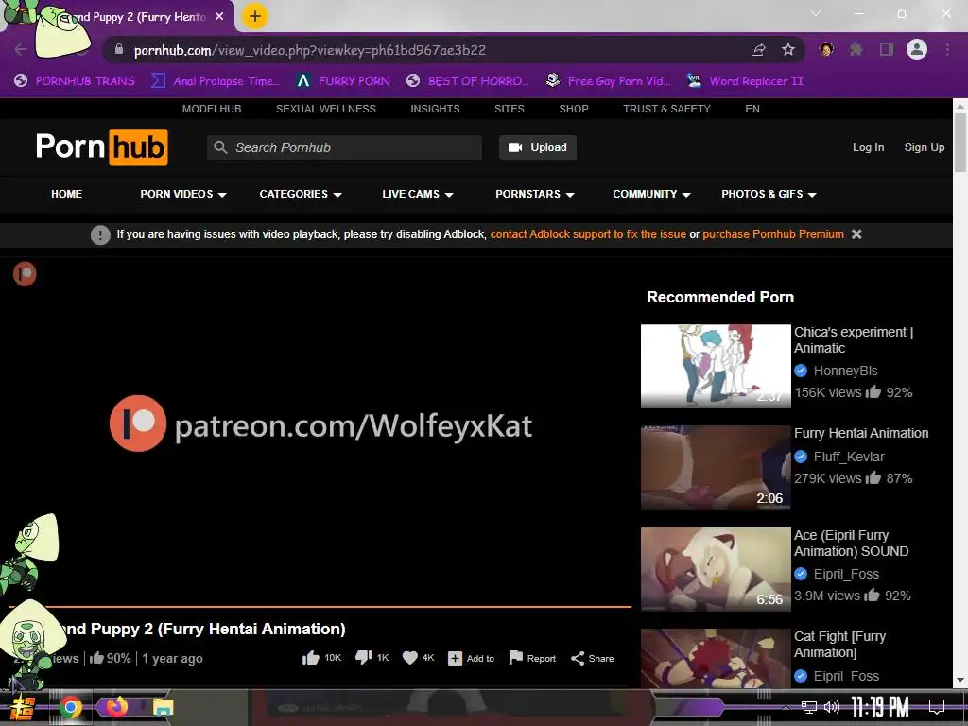The width and height of the screenshot is (968, 726).
Task: Open the Word Replacer II bookmark
Action: [x=745, y=81]
